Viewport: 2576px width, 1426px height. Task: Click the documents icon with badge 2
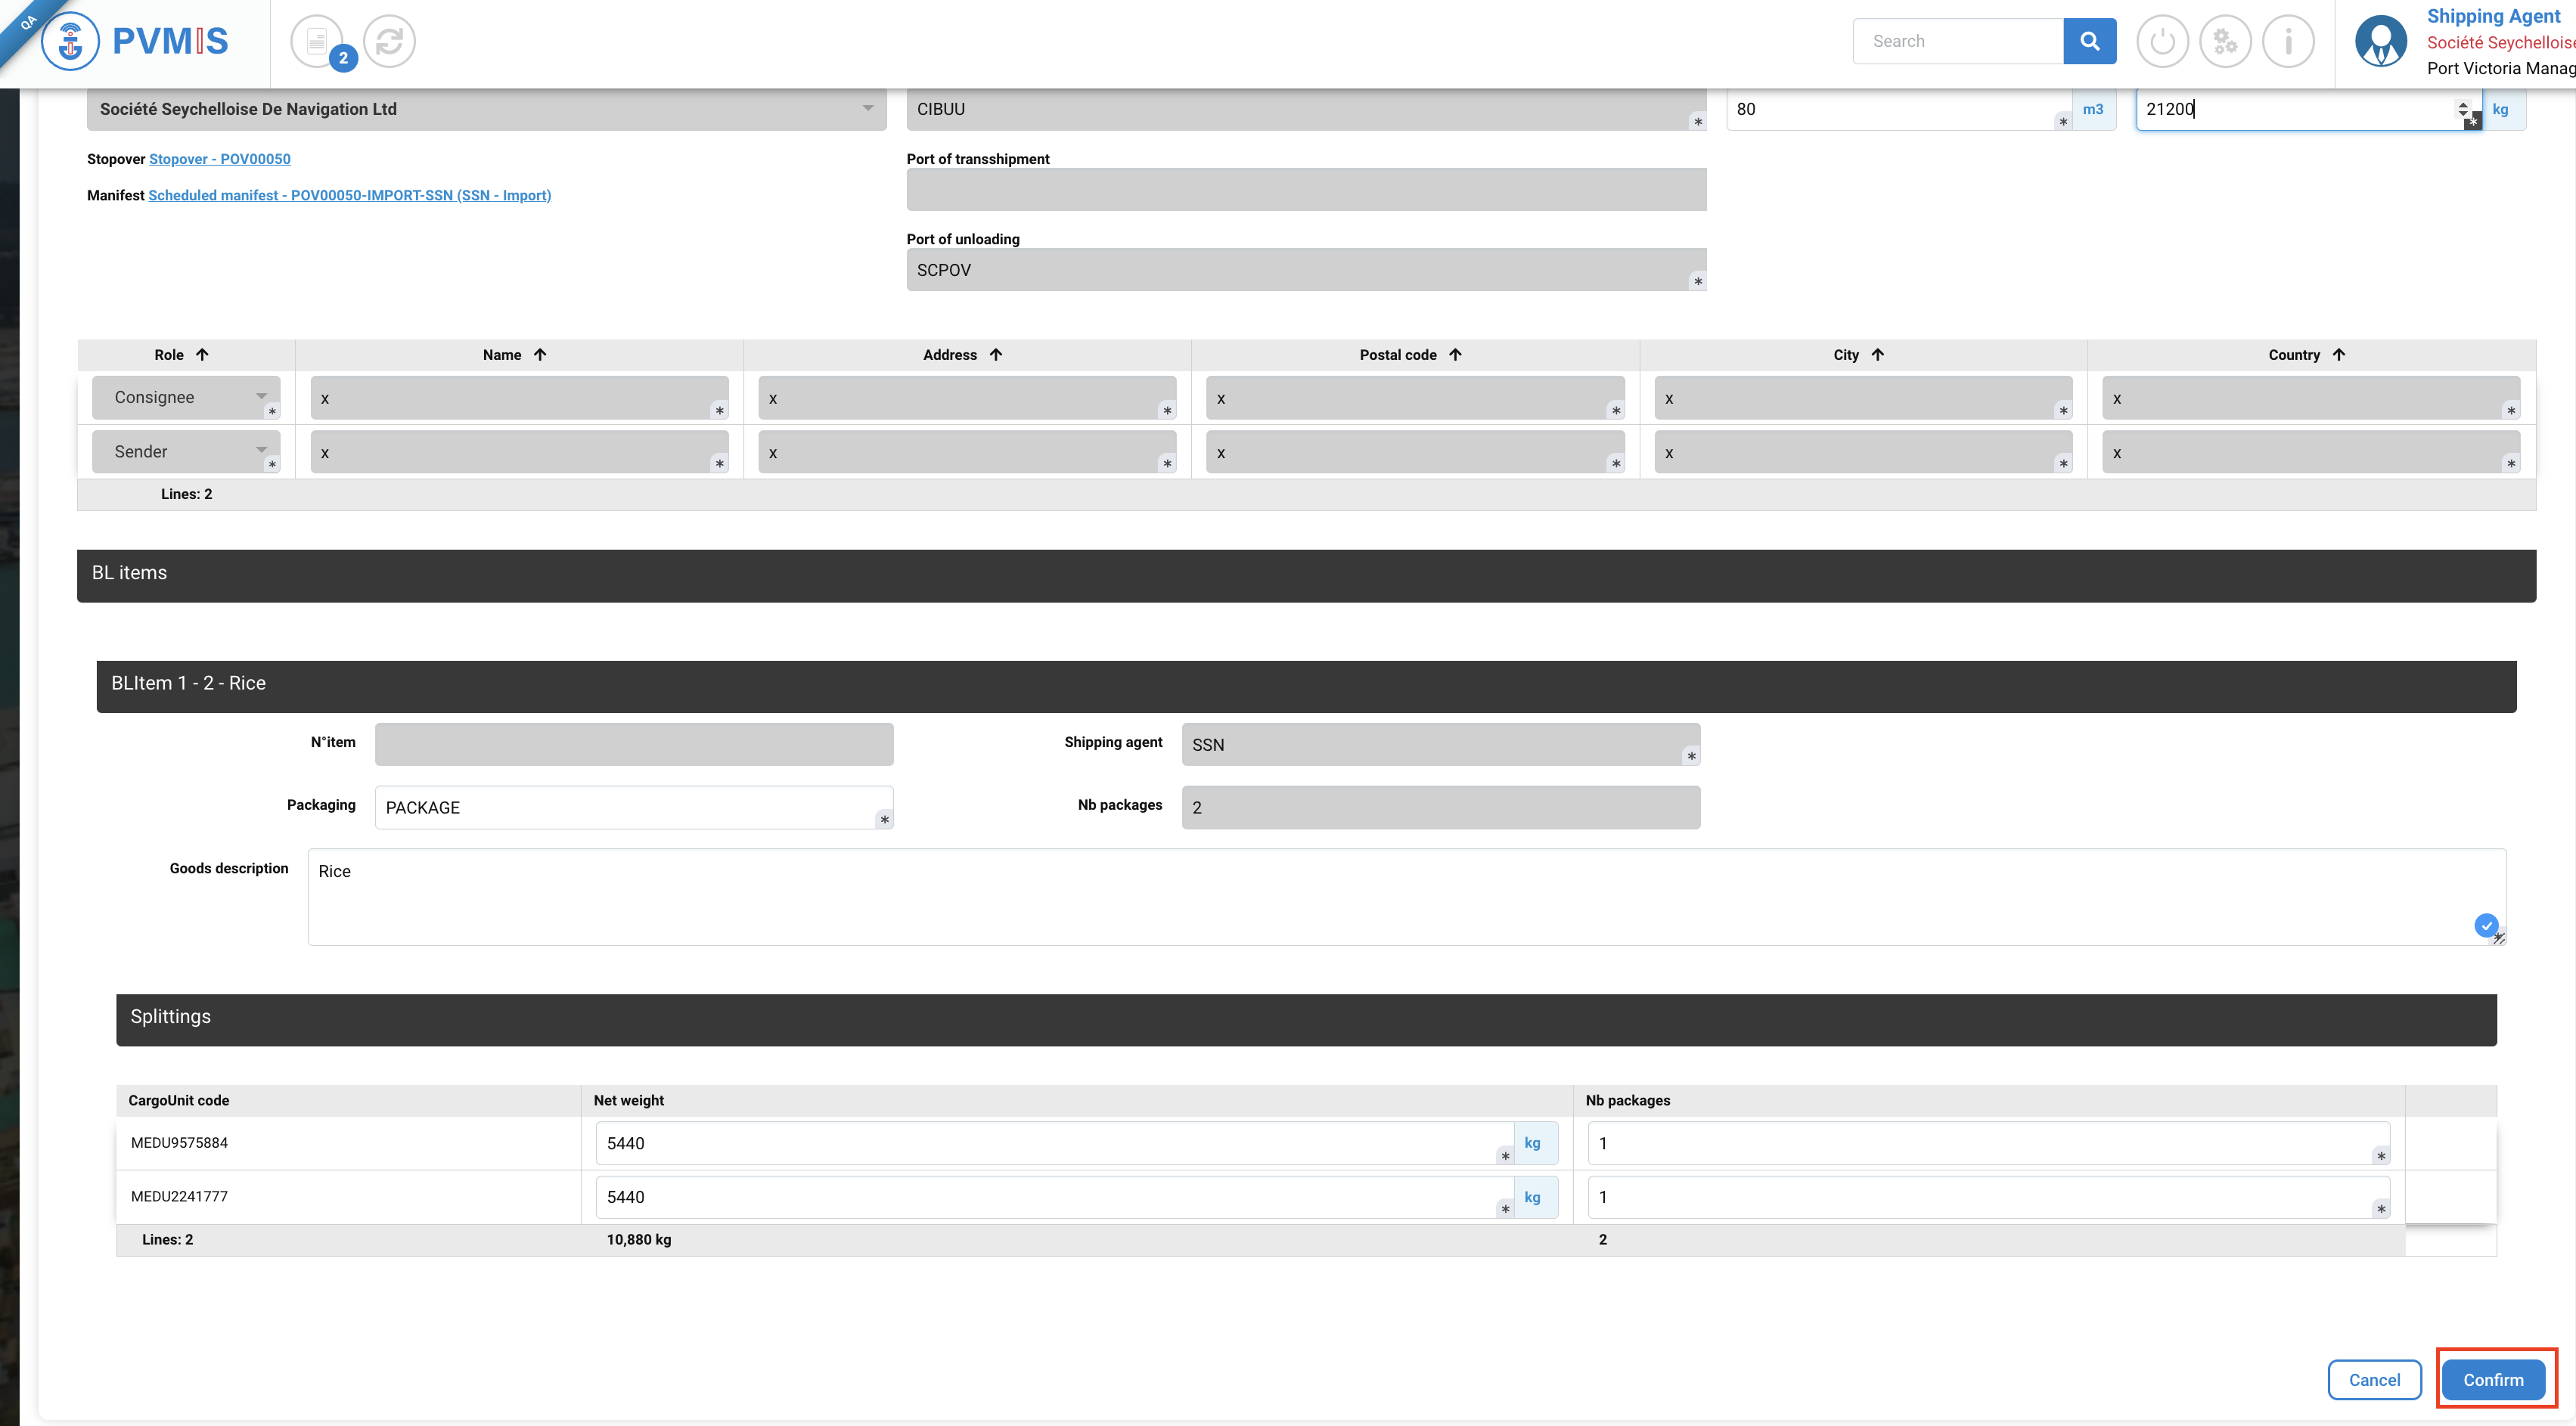click(317, 42)
